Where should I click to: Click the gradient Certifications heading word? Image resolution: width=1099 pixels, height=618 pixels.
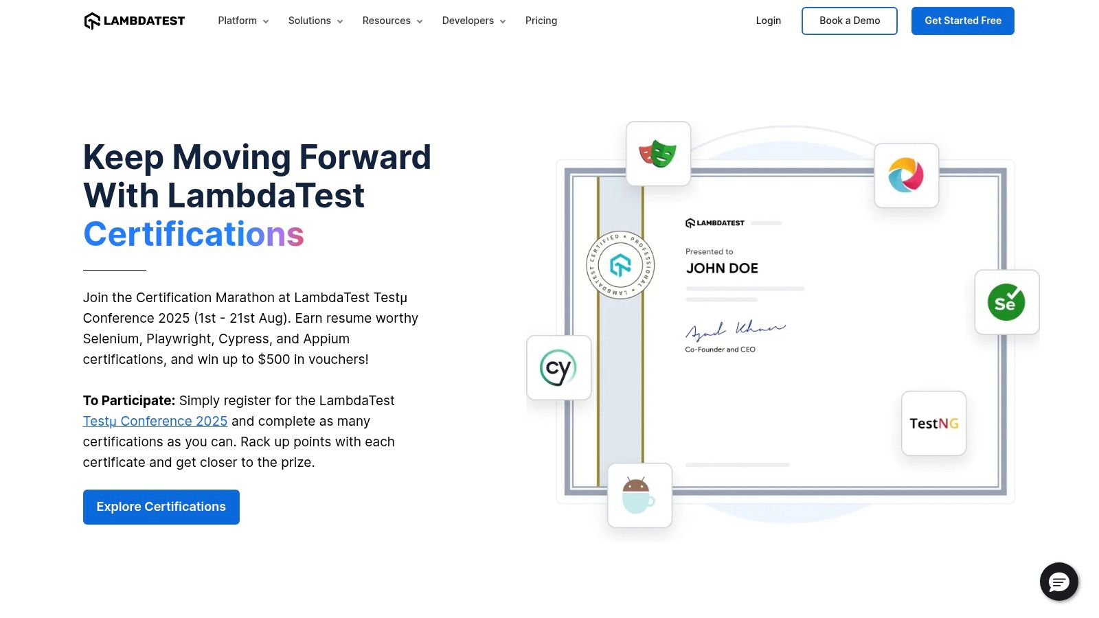pyautogui.click(x=194, y=234)
